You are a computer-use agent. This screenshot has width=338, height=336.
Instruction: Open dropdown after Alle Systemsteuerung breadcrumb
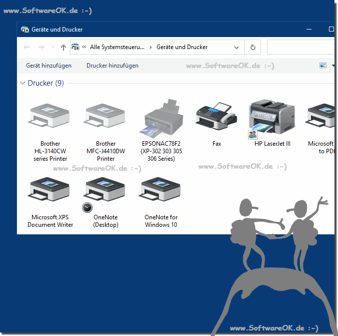click(x=150, y=47)
